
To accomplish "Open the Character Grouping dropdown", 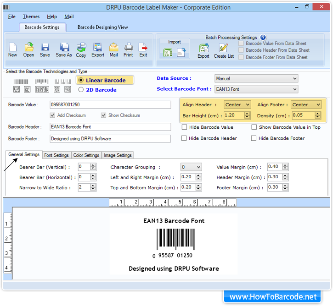I will pyautogui.click(x=191, y=167).
